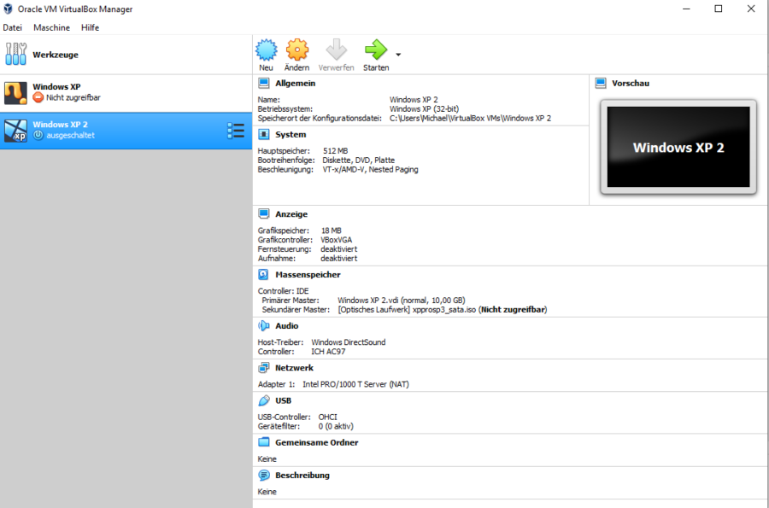Click the powered-off status icon
Screen dimensions: 769x508
click(38, 135)
